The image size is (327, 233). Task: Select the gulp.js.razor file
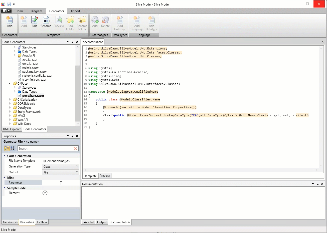[x=28, y=64]
